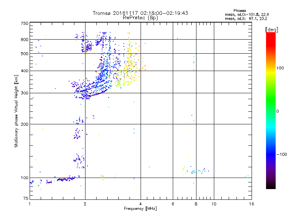Click the '[deg]' colorbar unit label
Screen dimensions: 296x222
[272, 30]
